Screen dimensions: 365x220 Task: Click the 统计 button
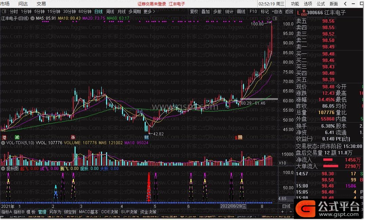[x=229, y=12]
